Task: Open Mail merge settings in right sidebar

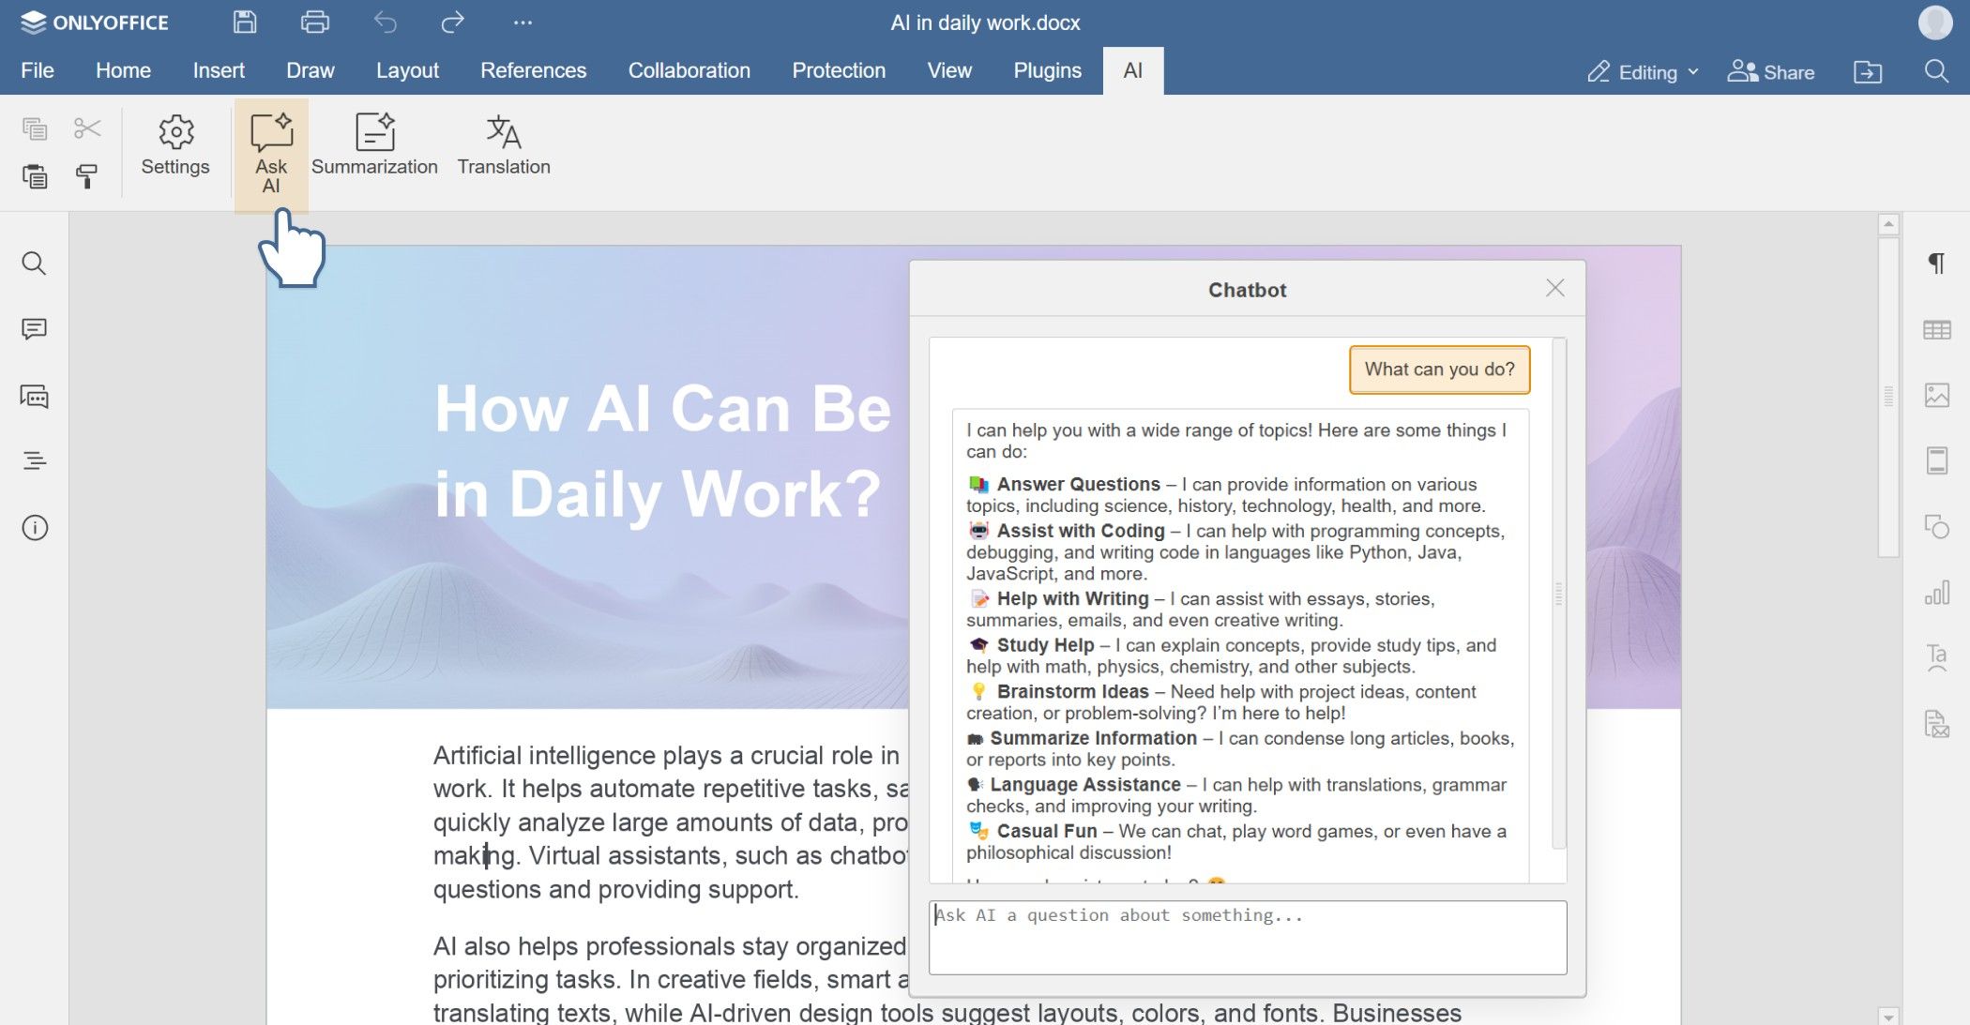Action: tap(1936, 723)
